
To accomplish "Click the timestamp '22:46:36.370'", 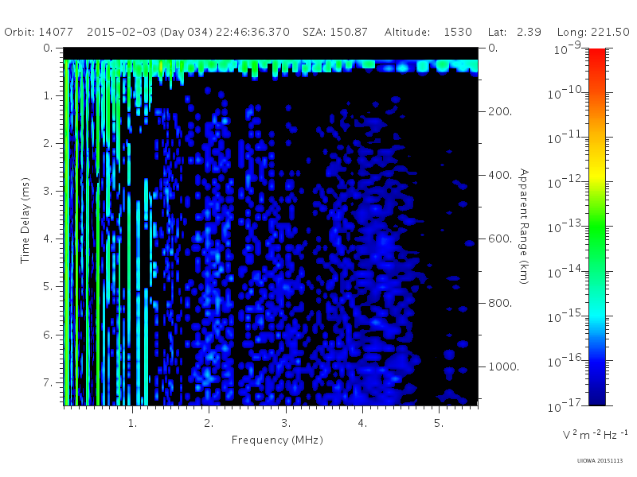I will [252, 32].
